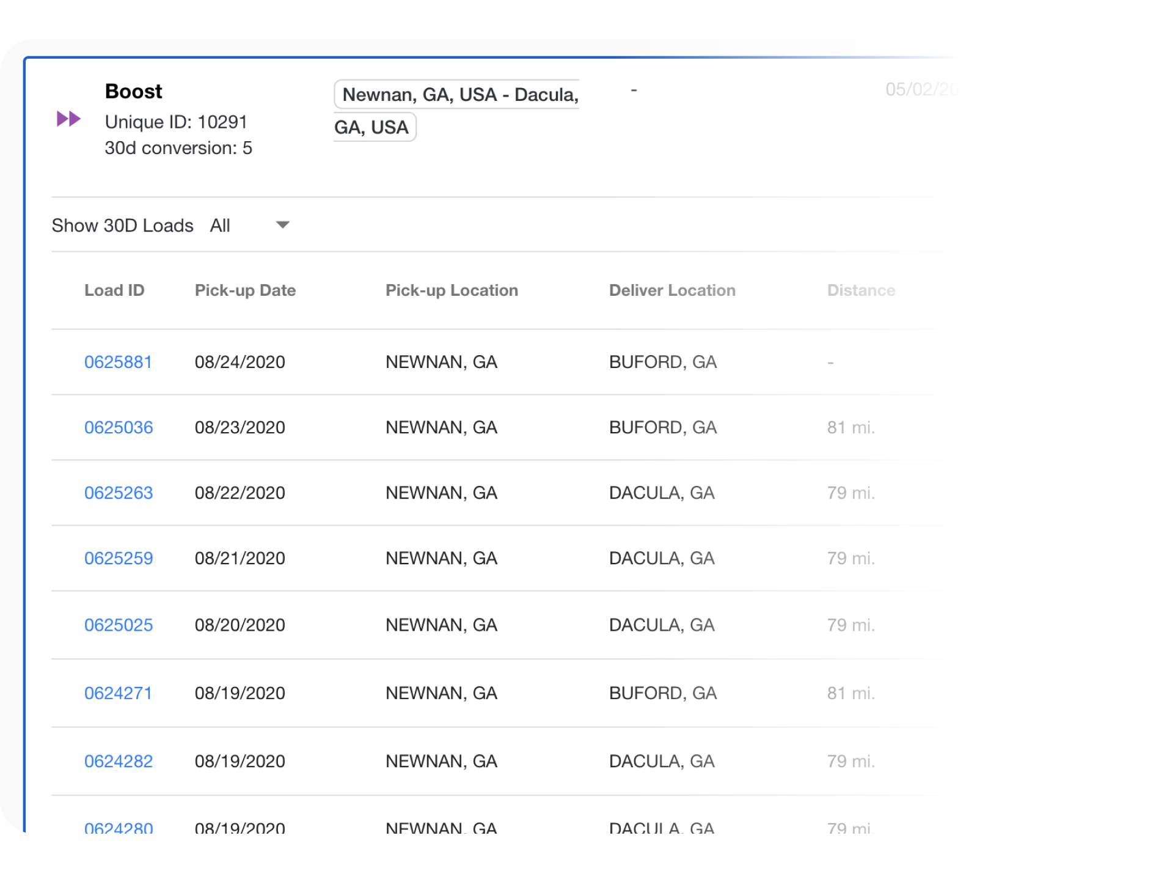Sort by Deliver Location column header
The height and width of the screenshot is (885, 1167).
672,290
